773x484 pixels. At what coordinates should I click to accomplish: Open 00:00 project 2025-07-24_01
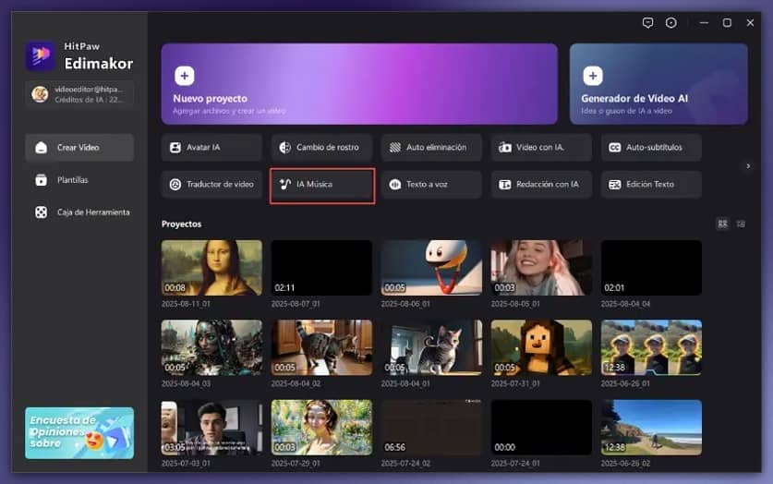pos(541,428)
